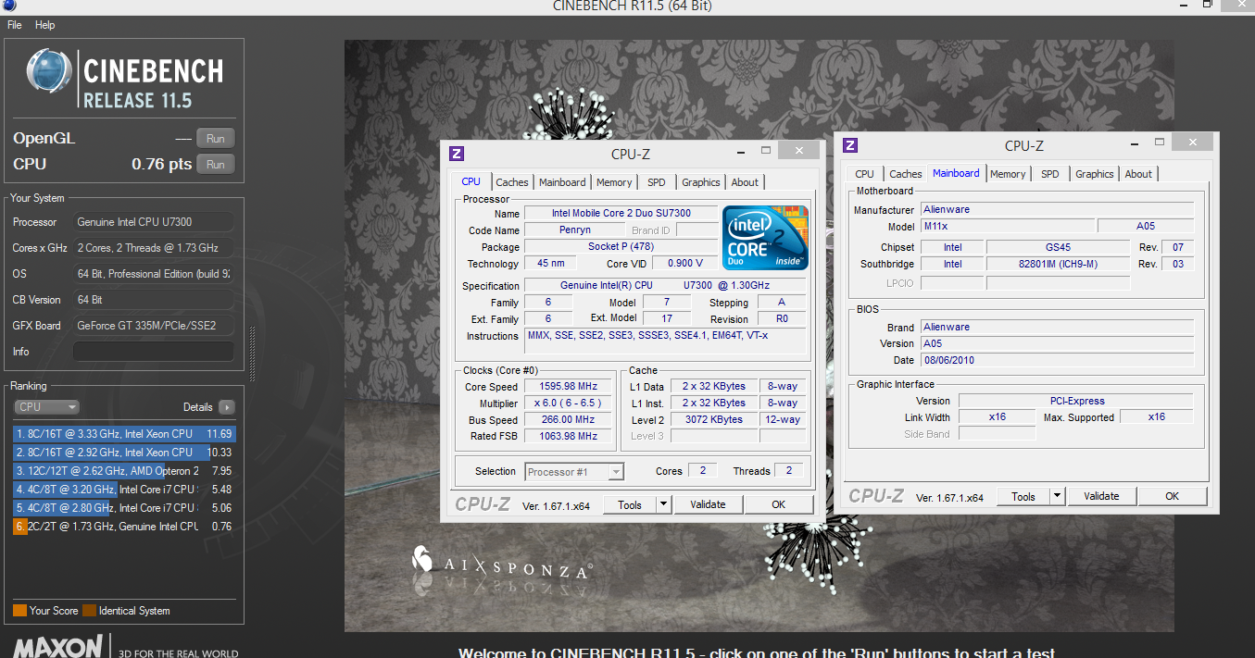
Task: Click Southbridge value 82801IM (ICH9-M)
Action: pos(1058,264)
